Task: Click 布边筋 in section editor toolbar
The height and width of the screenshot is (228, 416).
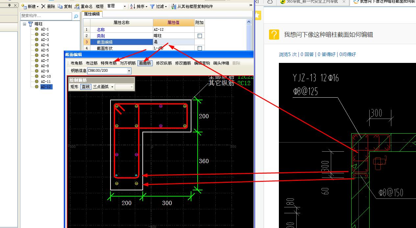Action: point(92,63)
